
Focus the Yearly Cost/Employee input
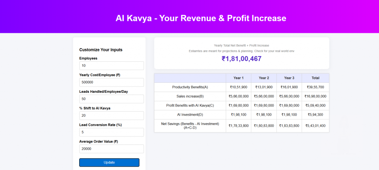point(111,82)
